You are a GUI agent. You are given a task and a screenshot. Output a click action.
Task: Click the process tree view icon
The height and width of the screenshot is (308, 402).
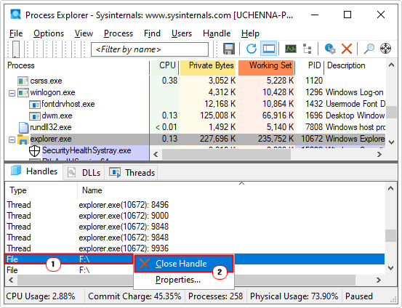pyautogui.click(x=307, y=49)
